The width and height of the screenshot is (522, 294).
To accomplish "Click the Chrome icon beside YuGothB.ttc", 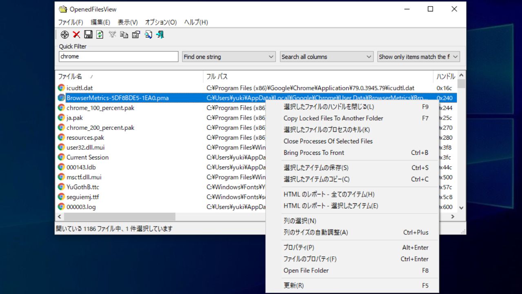I will [61, 187].
